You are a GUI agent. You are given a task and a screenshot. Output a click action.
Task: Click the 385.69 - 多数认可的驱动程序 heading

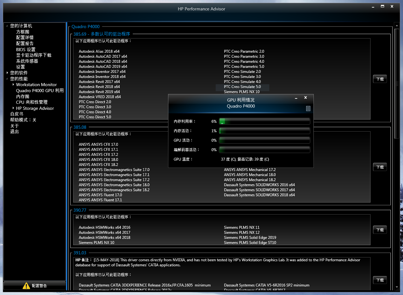pos(102,34)
